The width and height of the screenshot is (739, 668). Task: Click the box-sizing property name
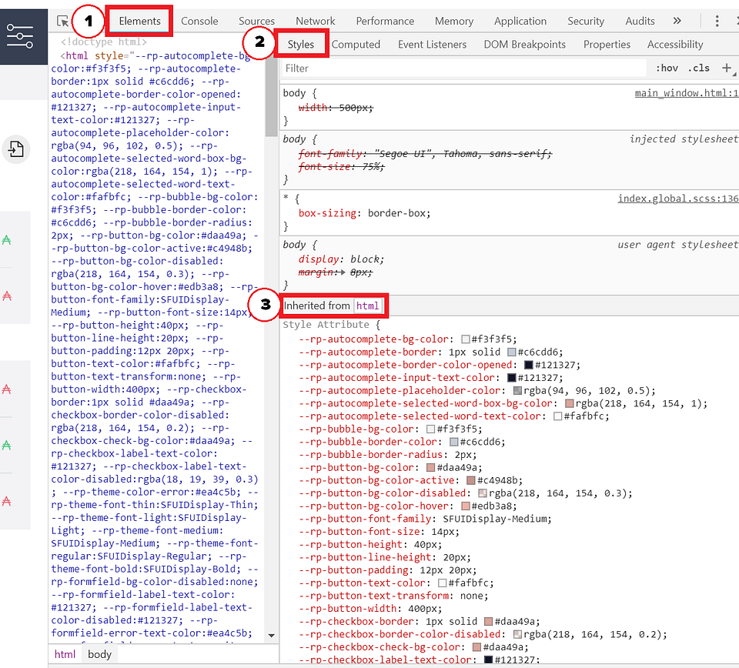click(327, 213)
